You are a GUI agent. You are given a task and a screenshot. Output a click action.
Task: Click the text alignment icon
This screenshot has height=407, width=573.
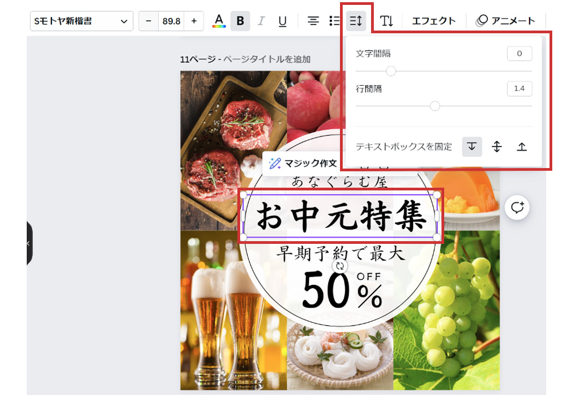coord(313,21)
